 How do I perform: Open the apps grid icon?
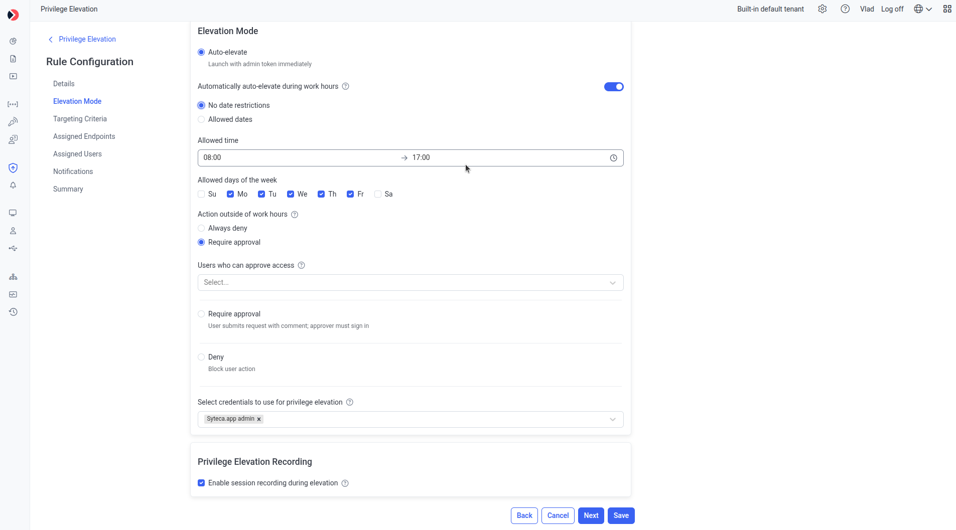(x=947, y=9)
